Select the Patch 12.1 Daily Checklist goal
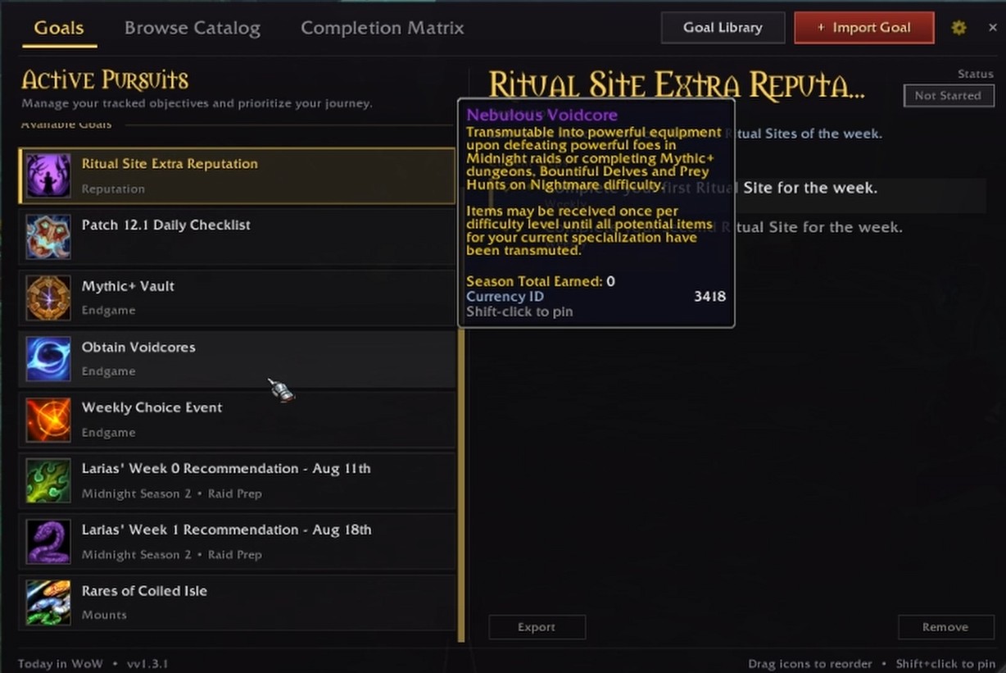1006x673 pixels. click(x=237, y=237)
